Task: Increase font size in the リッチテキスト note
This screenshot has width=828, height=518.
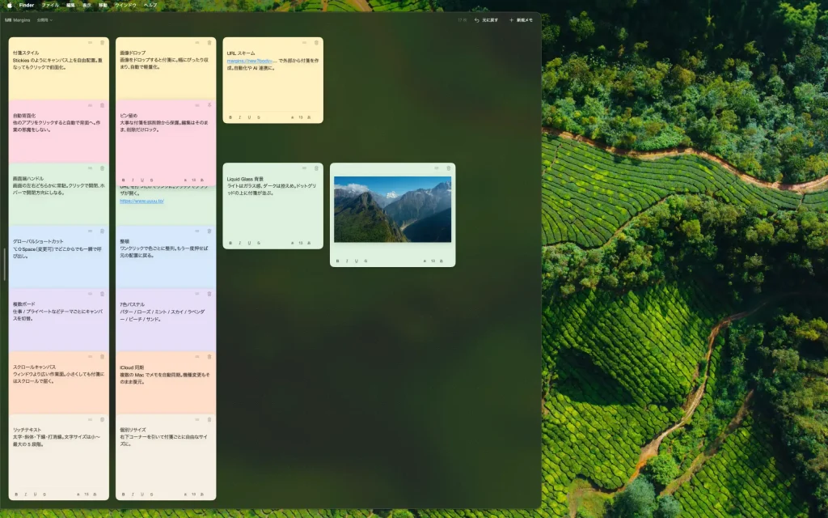Action: 95,495
